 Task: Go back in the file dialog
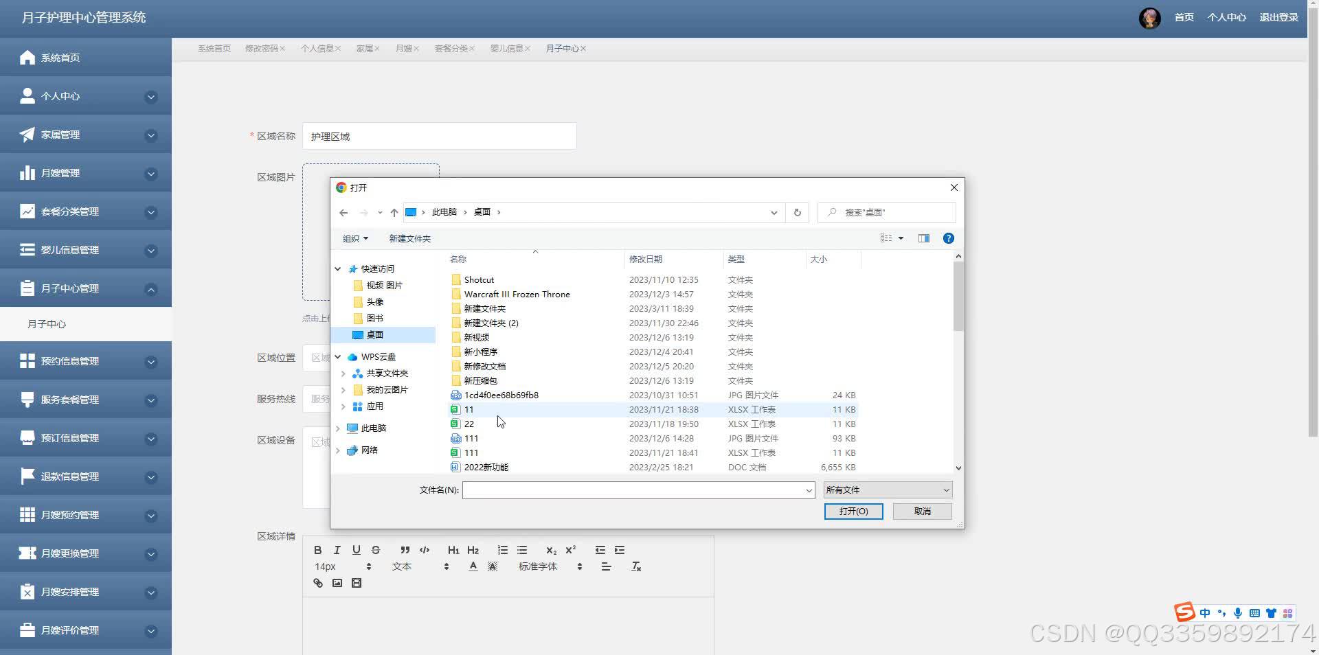[343, 213]
